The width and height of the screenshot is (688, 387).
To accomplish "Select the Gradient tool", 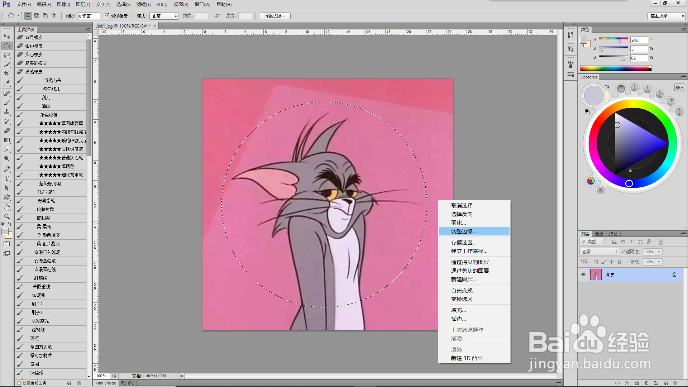I will (7, 140).
